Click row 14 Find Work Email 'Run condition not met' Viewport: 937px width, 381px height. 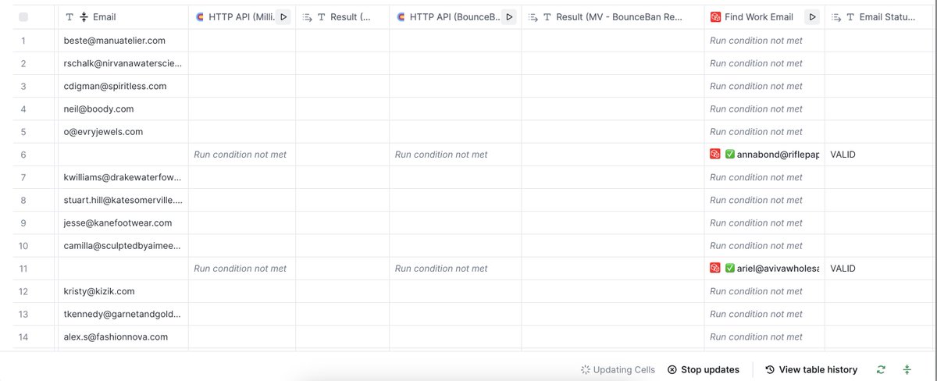pyautogui.click(x=756, y=336)
